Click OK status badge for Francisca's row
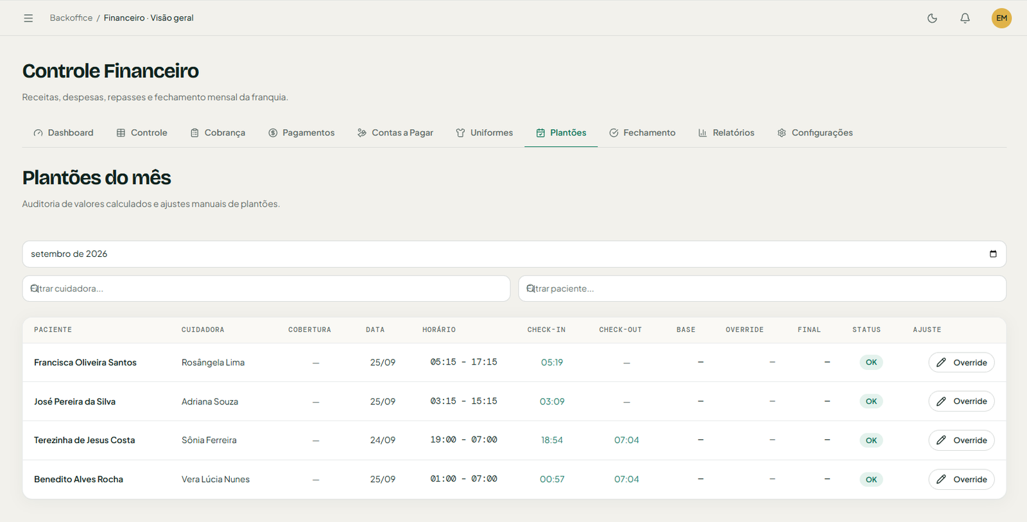The image size is (1027, 522). (871, 363)
